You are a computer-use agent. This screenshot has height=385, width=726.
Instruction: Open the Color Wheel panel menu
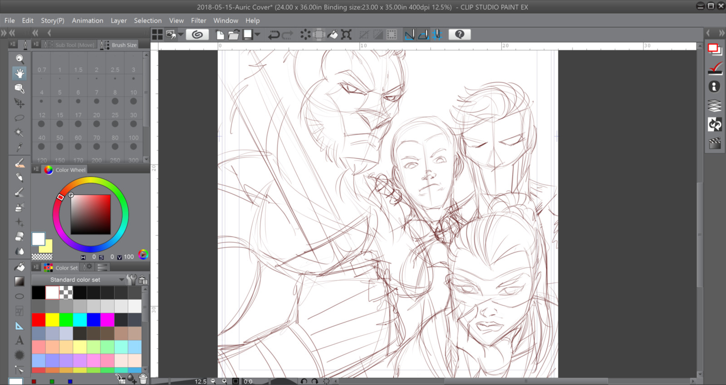(x=36, y=169)
